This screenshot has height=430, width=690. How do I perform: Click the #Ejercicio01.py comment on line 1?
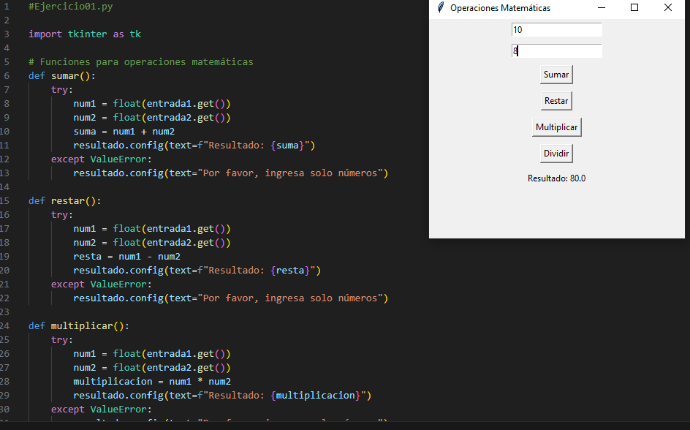(71, 6)
